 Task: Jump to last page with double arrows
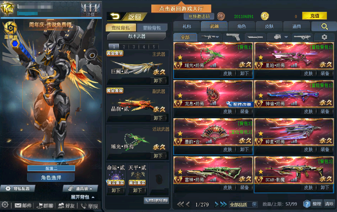click(x=224, y=204)
